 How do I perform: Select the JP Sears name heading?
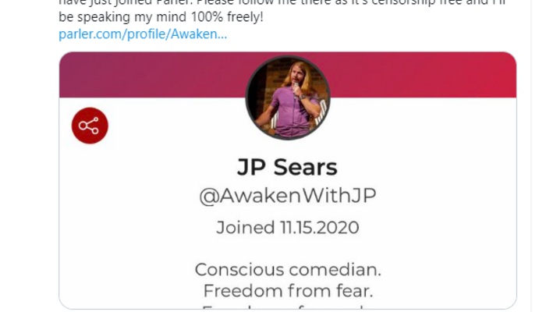287,167
